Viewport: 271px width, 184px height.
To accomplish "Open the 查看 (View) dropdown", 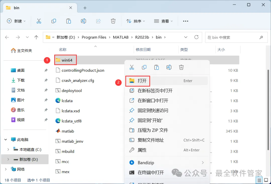I will (x=163, y=21).
